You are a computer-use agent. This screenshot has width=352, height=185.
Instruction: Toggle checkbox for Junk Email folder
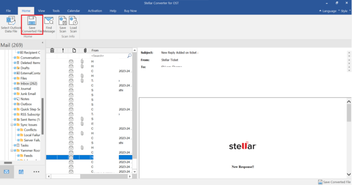(15, 94)
